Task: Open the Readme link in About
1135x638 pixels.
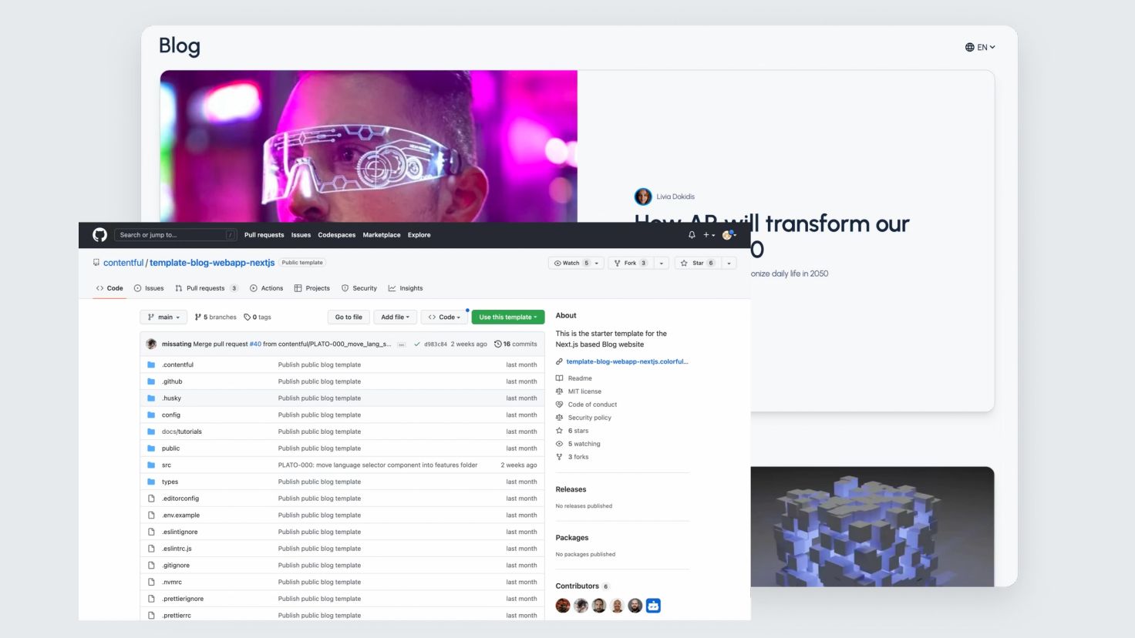Action: click(580, 378)
